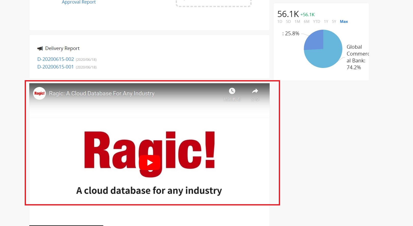Screen dimensions: 413x226
Task: Click the (2020/06/18) date beside D-20200615-002
Action: 86,60
